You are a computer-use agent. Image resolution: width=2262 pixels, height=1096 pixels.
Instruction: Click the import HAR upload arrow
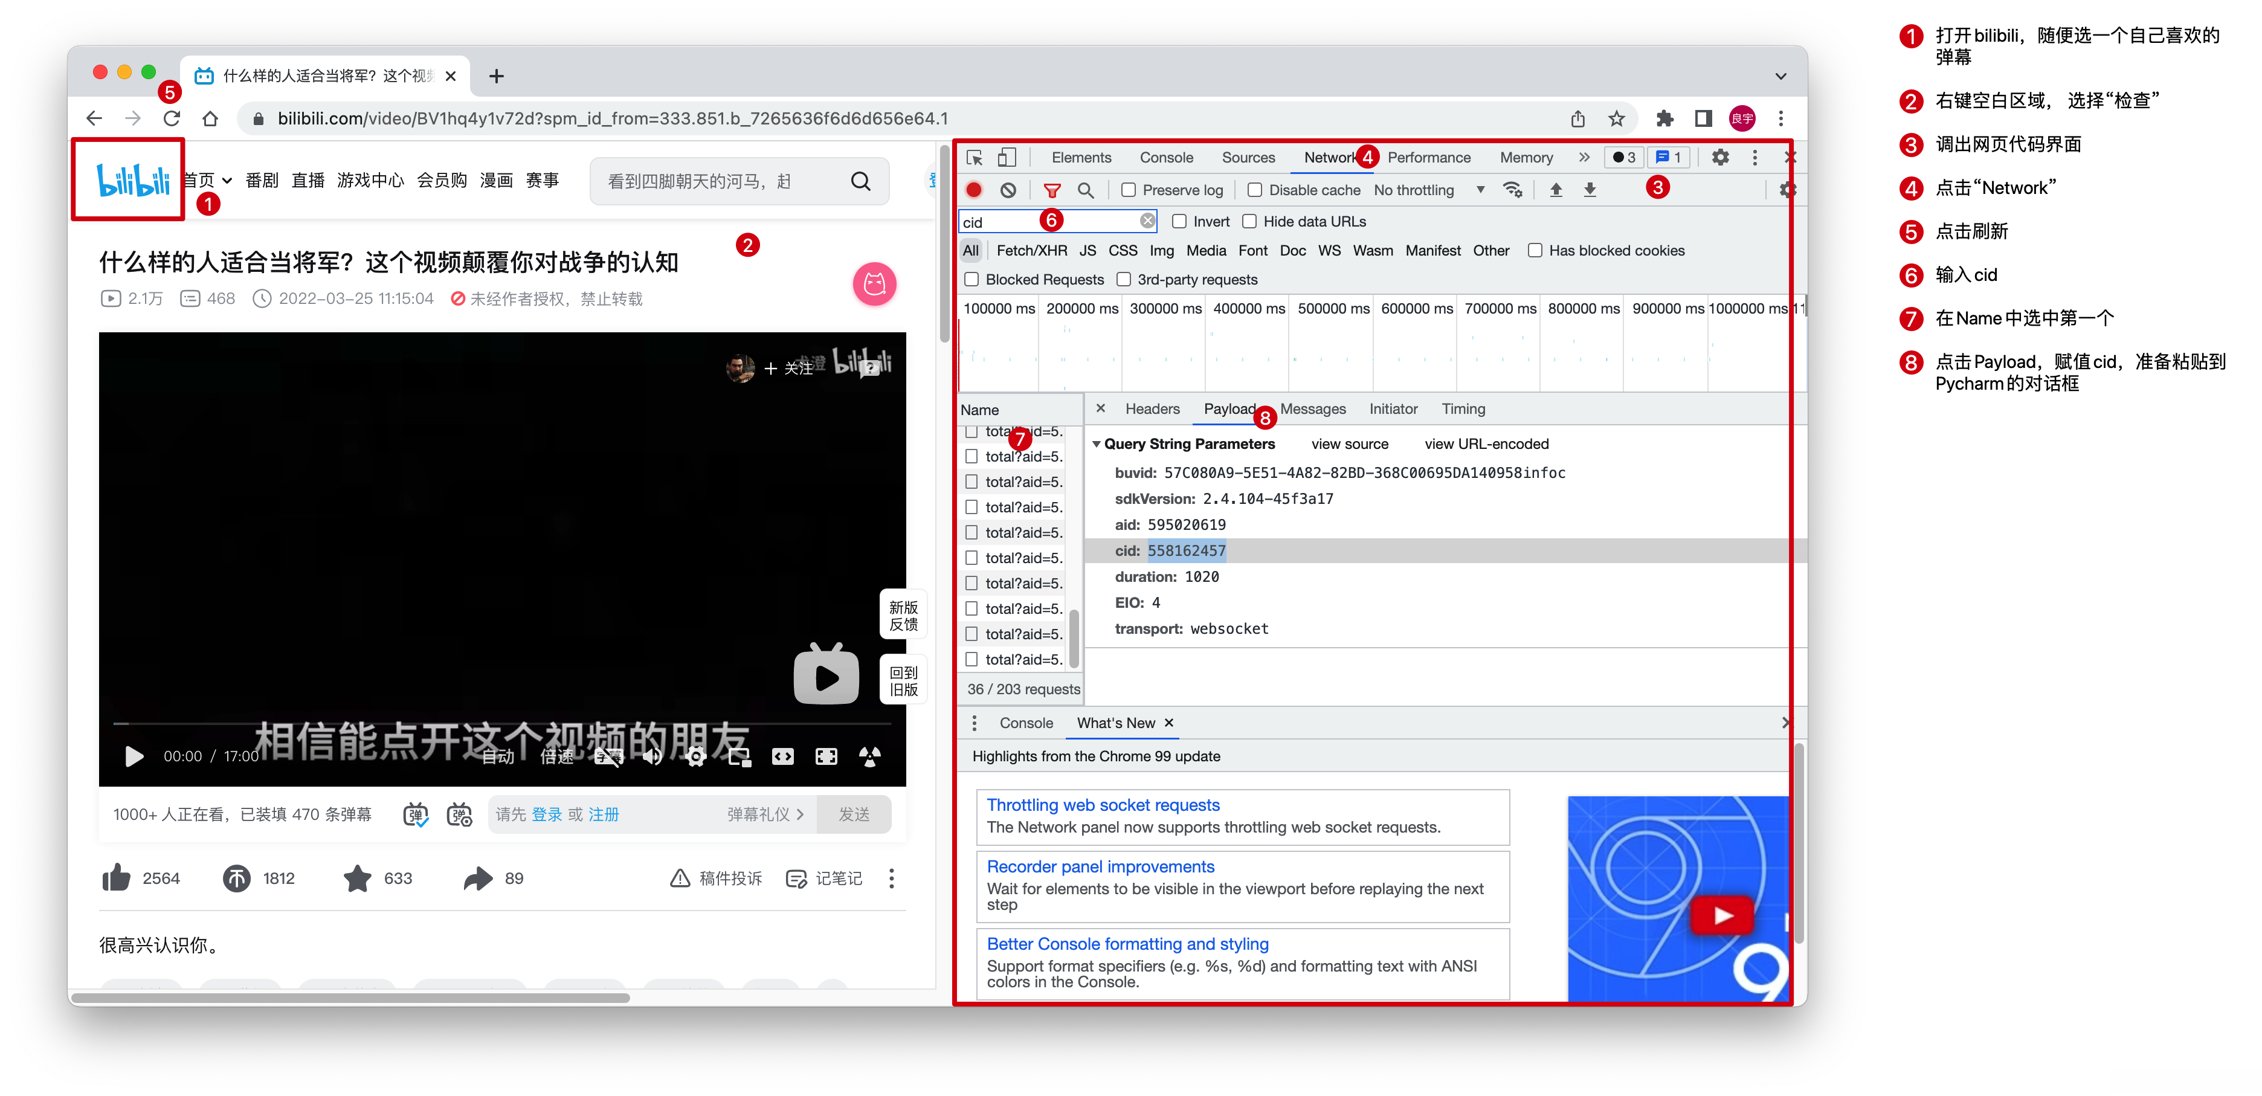pyautogui.click(x=1555, y=190)
